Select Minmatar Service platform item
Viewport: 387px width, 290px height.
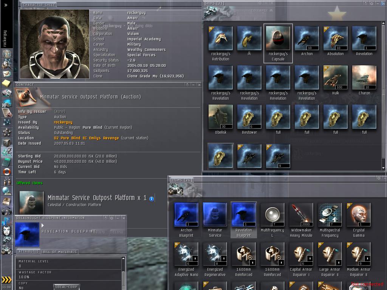click(215, 220)
